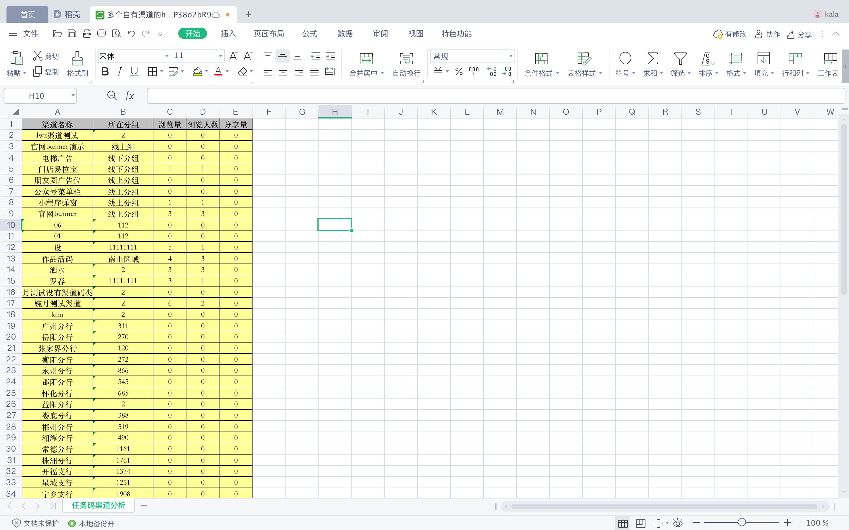
Task: Click the red font color swatch
Action: coord(218,72)
